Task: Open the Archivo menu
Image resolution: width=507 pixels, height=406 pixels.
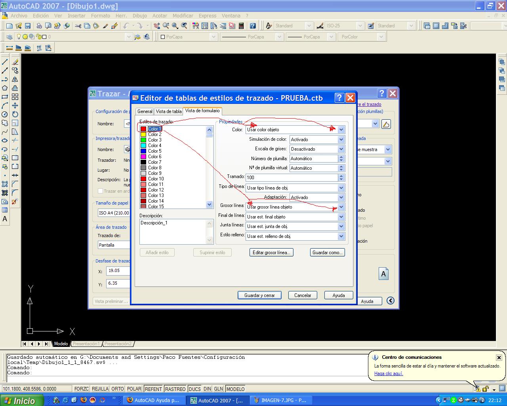Action: point(19,16)
